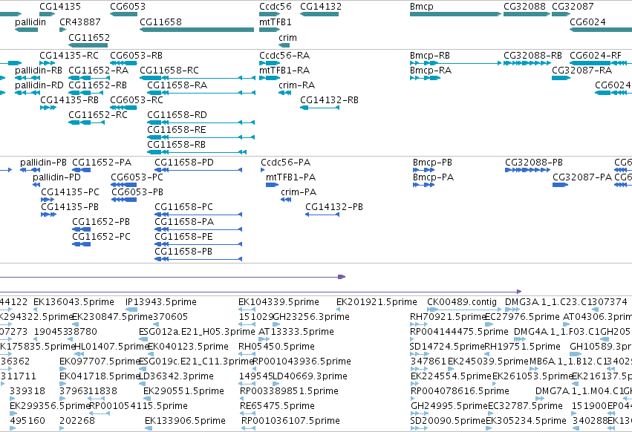This screenshot has height=432, width=632.
Task: Click the RE65475.5prime EST label
Action: pyautogui.click(x=277, y=406)
